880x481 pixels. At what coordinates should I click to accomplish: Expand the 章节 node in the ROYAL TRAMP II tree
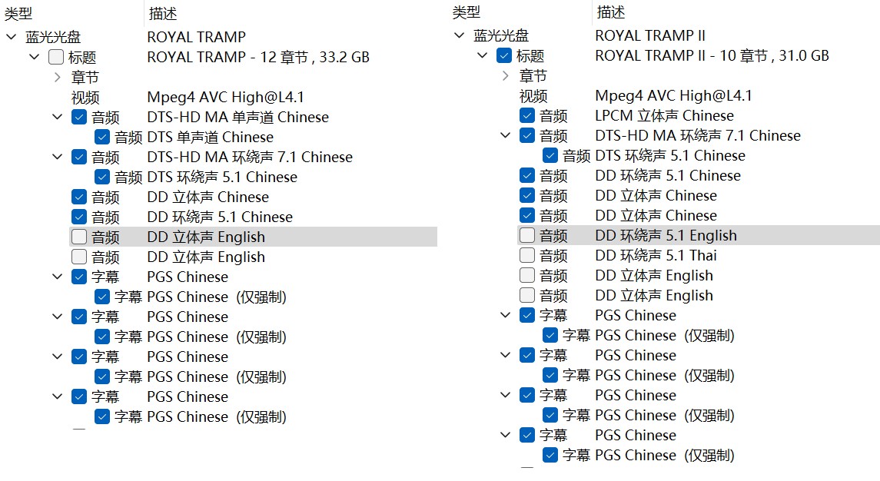point(505,76)
